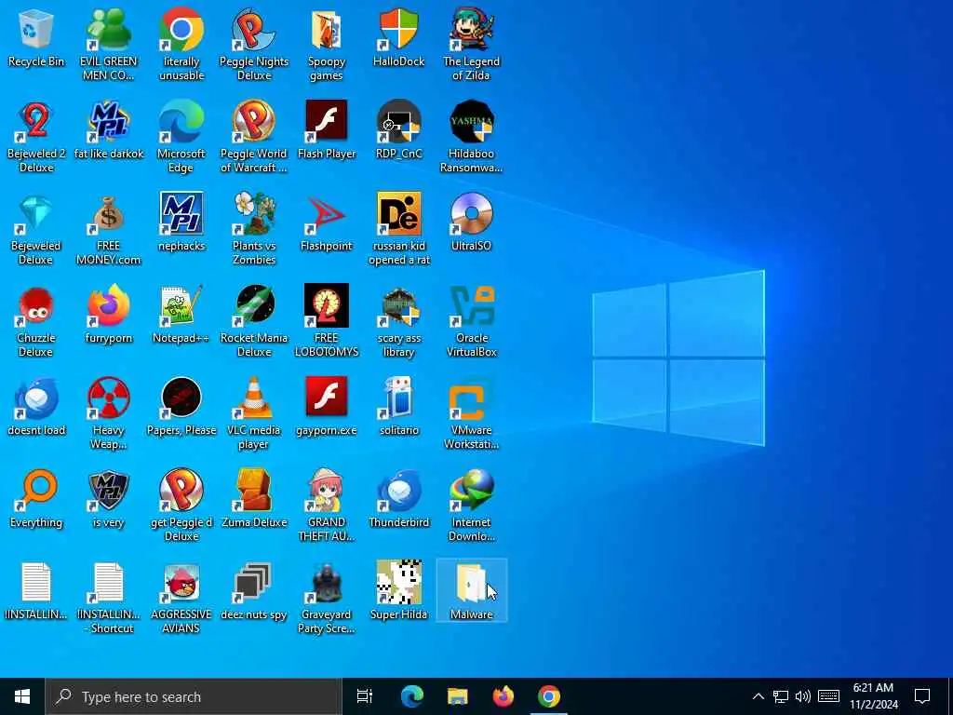Viewport: 953px width, 715px height.
Task: Select the FREE MONEY.com money bag icon
Action: (x=109, y=230)
